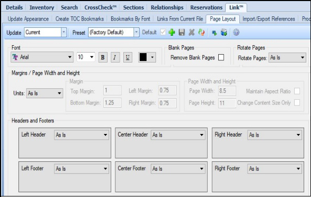Open the Update Appearance subtab

click(28, 19)
